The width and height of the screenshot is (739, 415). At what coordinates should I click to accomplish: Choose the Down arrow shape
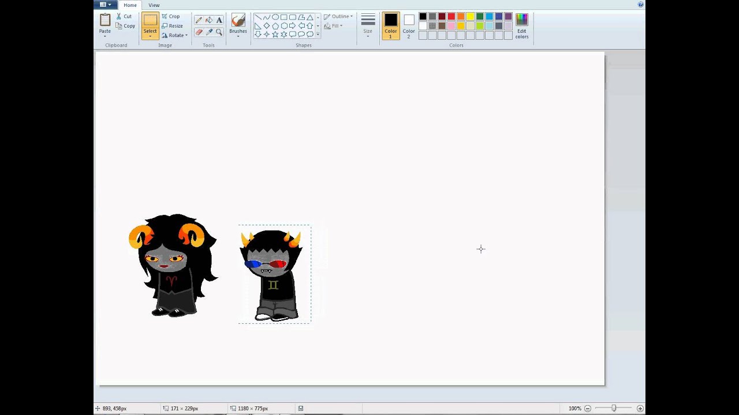pyautogui.click(x=258, y=35)
